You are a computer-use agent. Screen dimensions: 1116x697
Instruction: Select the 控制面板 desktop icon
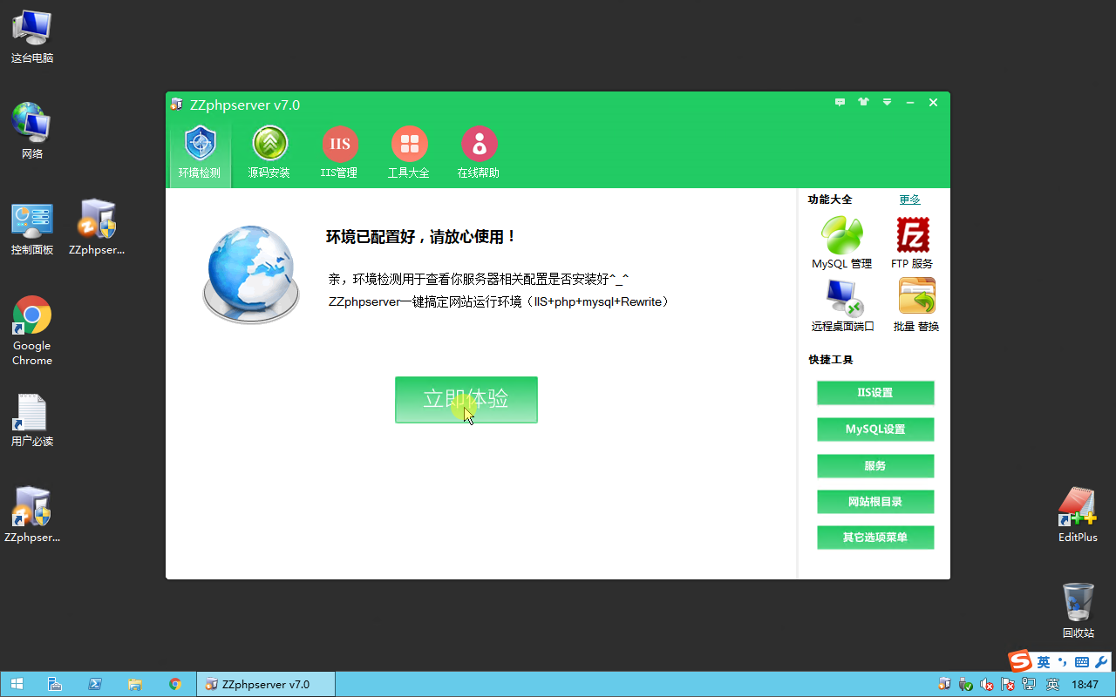pos(32,227)
